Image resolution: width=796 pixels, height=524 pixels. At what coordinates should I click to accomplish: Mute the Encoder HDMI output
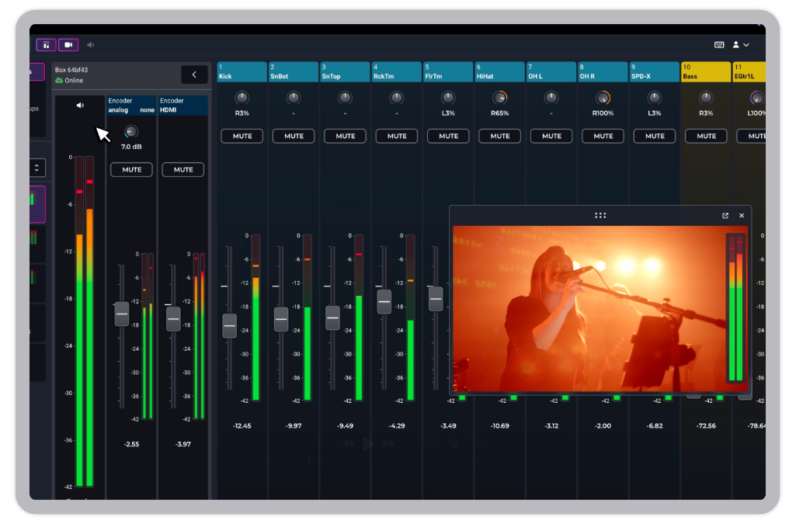(182, 169)
